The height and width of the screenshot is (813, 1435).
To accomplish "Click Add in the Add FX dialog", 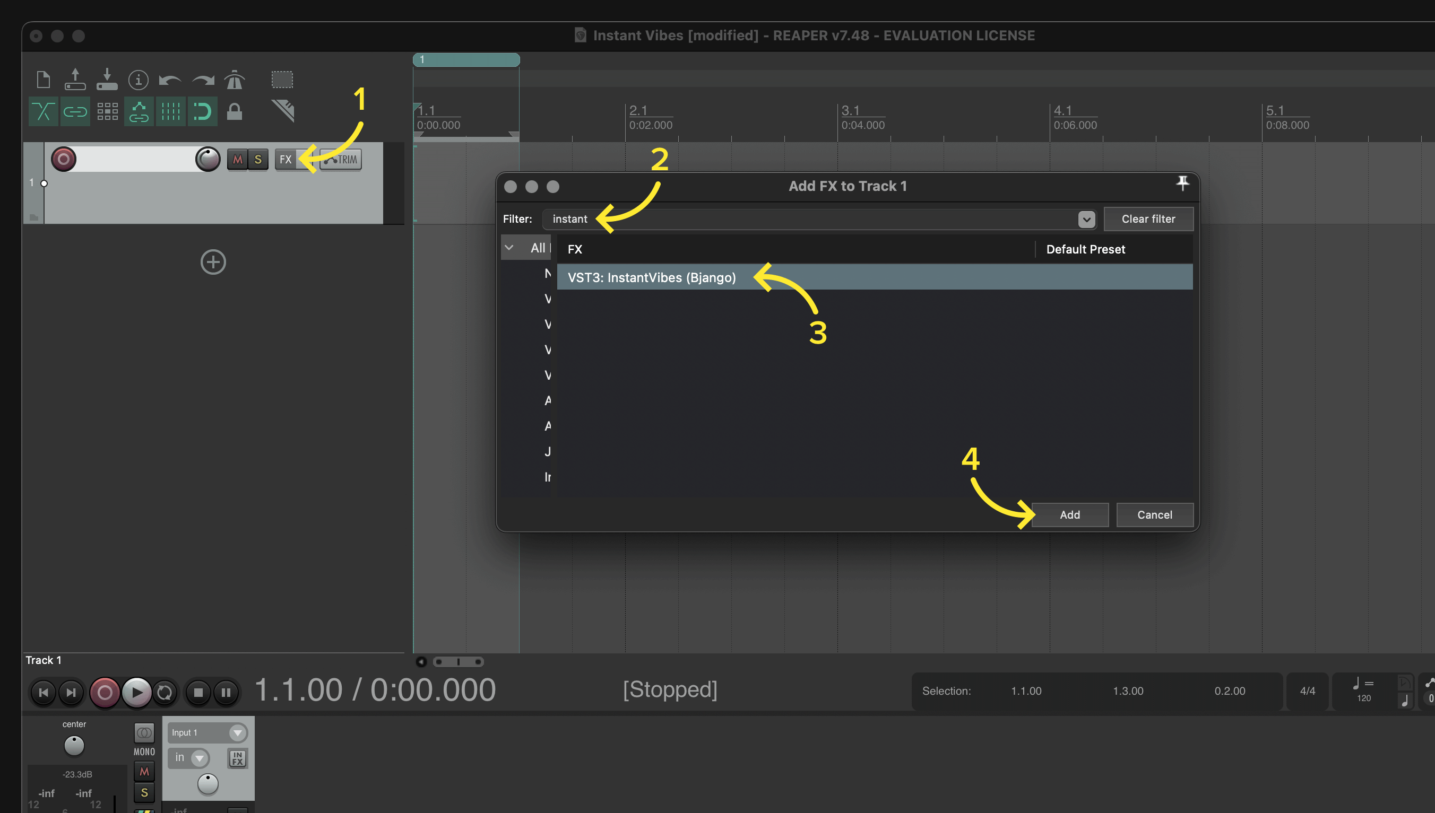I will pyautogui.click(x=1070, y=515).
